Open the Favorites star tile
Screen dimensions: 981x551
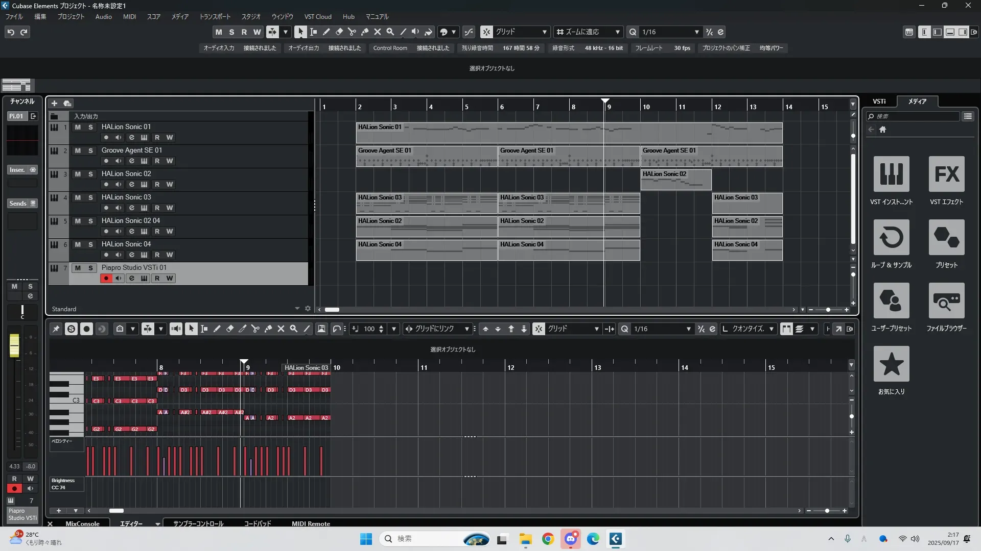click(x=891, y=364)
